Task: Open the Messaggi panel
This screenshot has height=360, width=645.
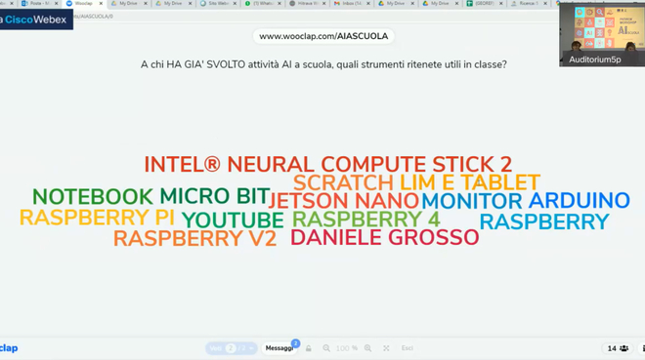Action: [279, 348]
